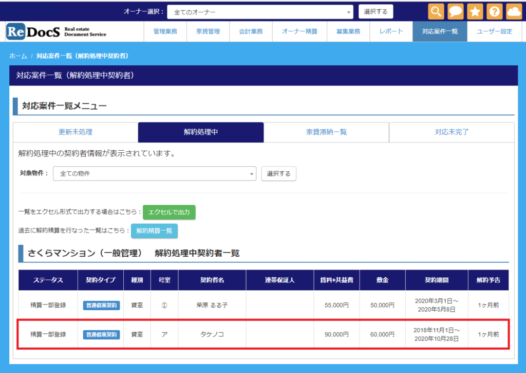
Task: Switch to the 更新未処理 tab
Action: pos(76,132)
